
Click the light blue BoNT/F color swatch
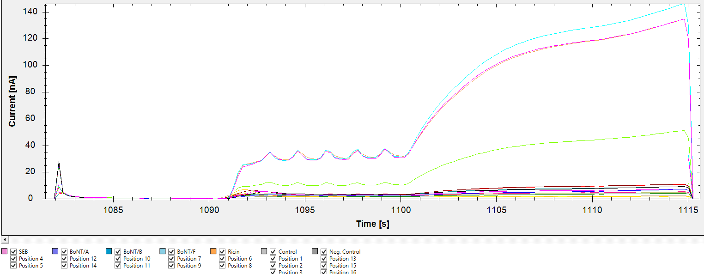[x=163, y=251]
